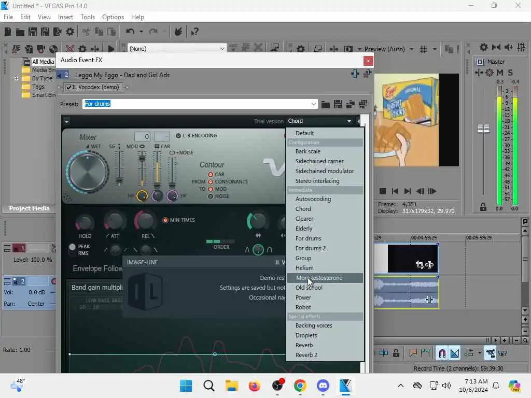The image size is (531, 398).
Task: Select the Helium preset
Action: pyautogui.click(x=325, y=268)
